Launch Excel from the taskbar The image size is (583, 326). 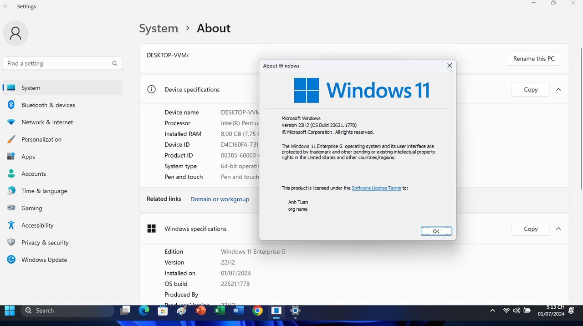coord(220,311)
